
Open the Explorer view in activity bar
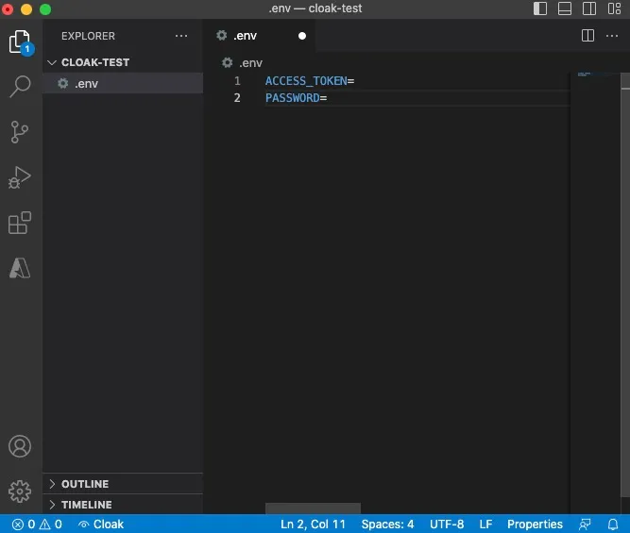(20, 42)
